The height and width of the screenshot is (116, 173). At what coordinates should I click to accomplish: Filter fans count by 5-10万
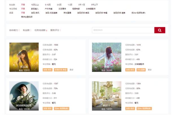click(48, 5)
